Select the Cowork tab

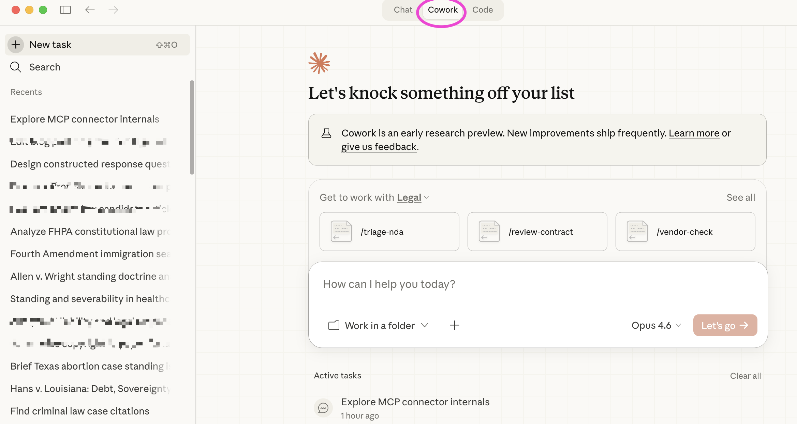tap(443, 10)
